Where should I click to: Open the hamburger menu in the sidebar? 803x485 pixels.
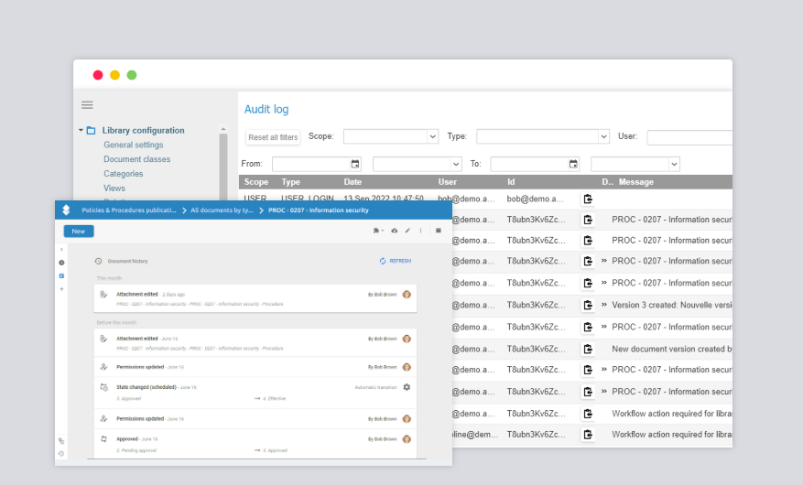[87, 105]
